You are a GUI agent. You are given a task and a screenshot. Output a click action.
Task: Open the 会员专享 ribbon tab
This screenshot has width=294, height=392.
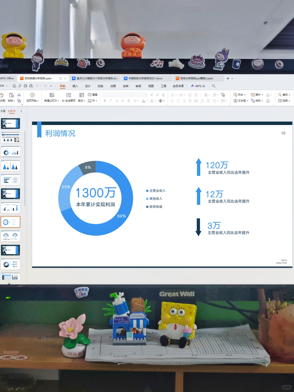click(178, 86)
